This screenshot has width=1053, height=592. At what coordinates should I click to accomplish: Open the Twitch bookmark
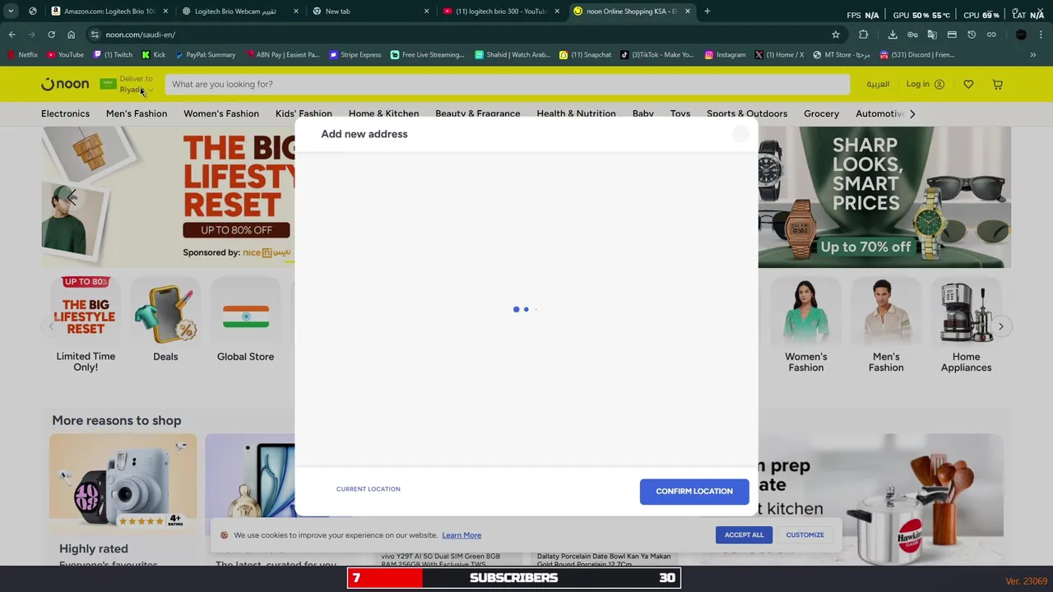113,54
